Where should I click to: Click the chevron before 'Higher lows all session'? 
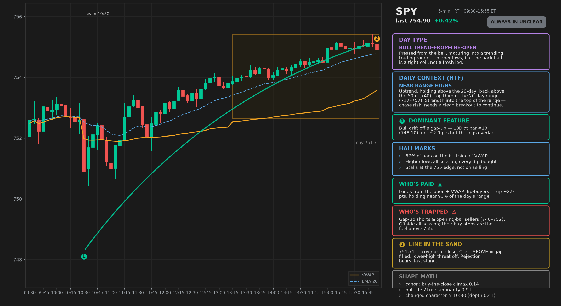click(400, 162)
